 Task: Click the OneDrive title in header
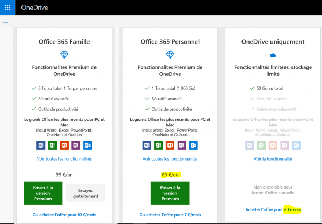tap(34, 8)
